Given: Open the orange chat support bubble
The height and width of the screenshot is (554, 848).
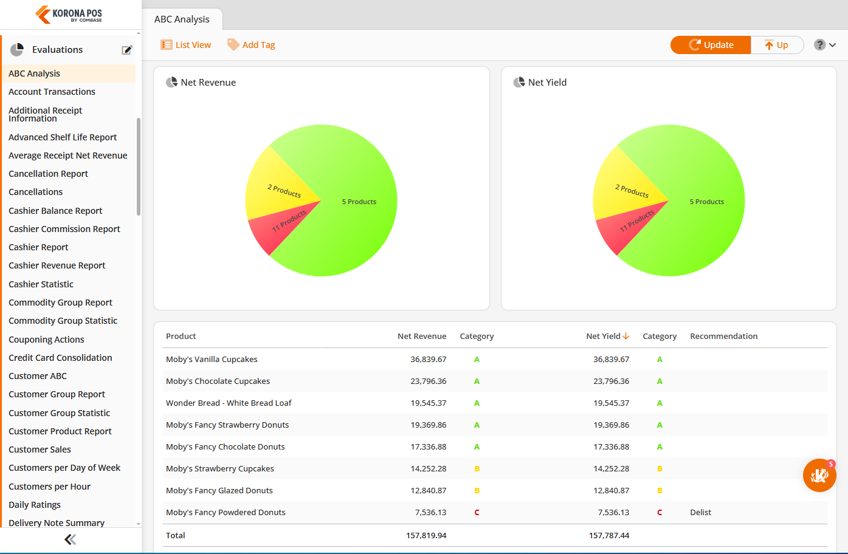Looking at the screenshot, I should coord(819,475).
